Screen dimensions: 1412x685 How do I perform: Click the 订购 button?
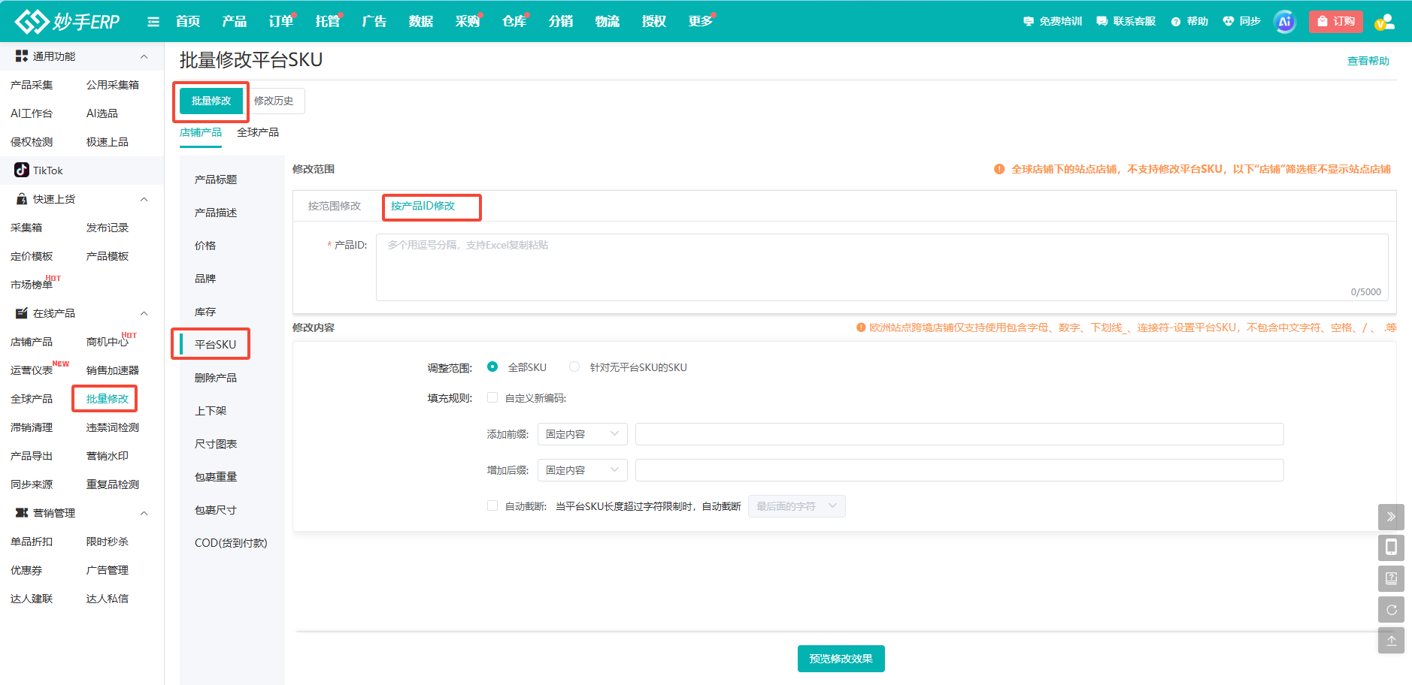click(x=1336, y=22)
